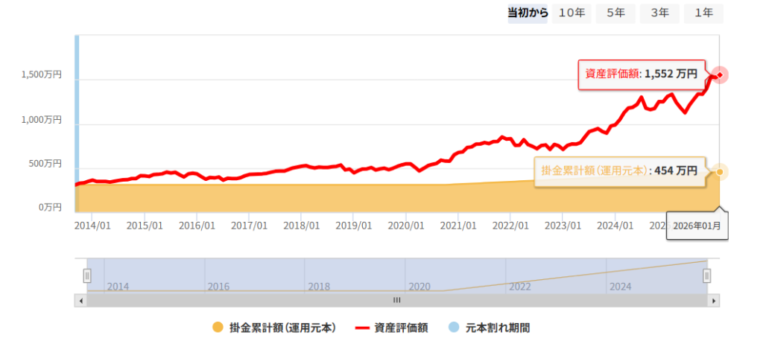Select the 当初から range tab

[x=528, y=13]
